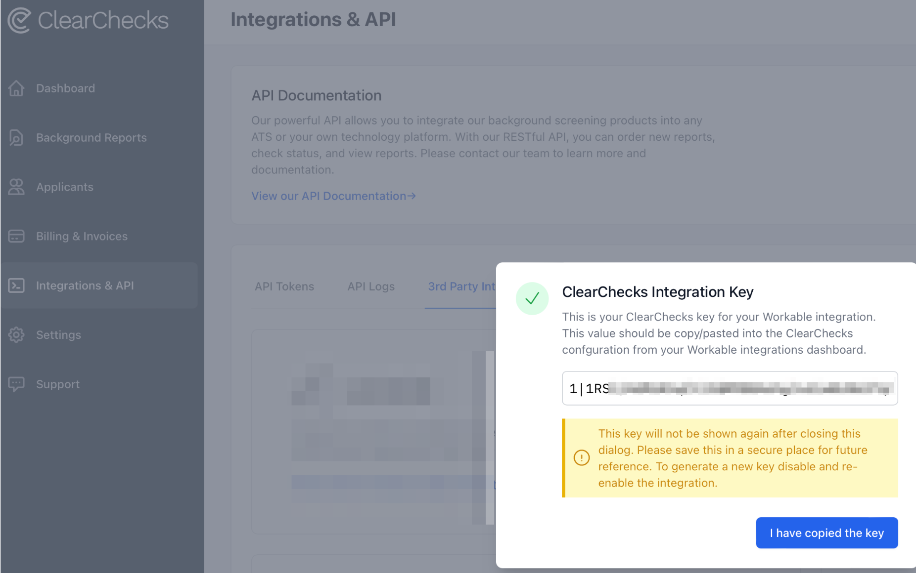Confirm with I have copied the key

(826, 533)
